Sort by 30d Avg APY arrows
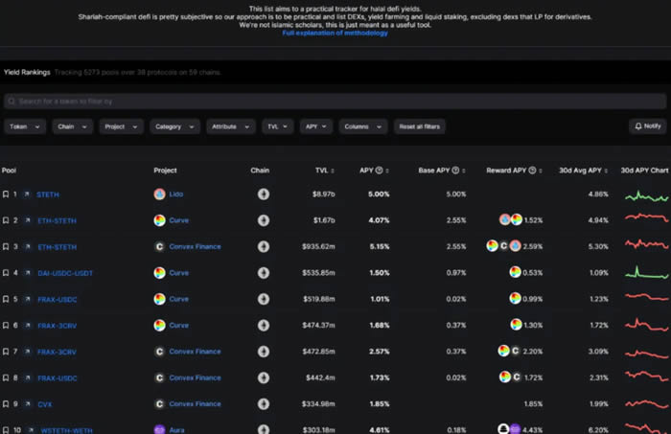This screenshot has height=434, width=671. (x=606, y=171)
